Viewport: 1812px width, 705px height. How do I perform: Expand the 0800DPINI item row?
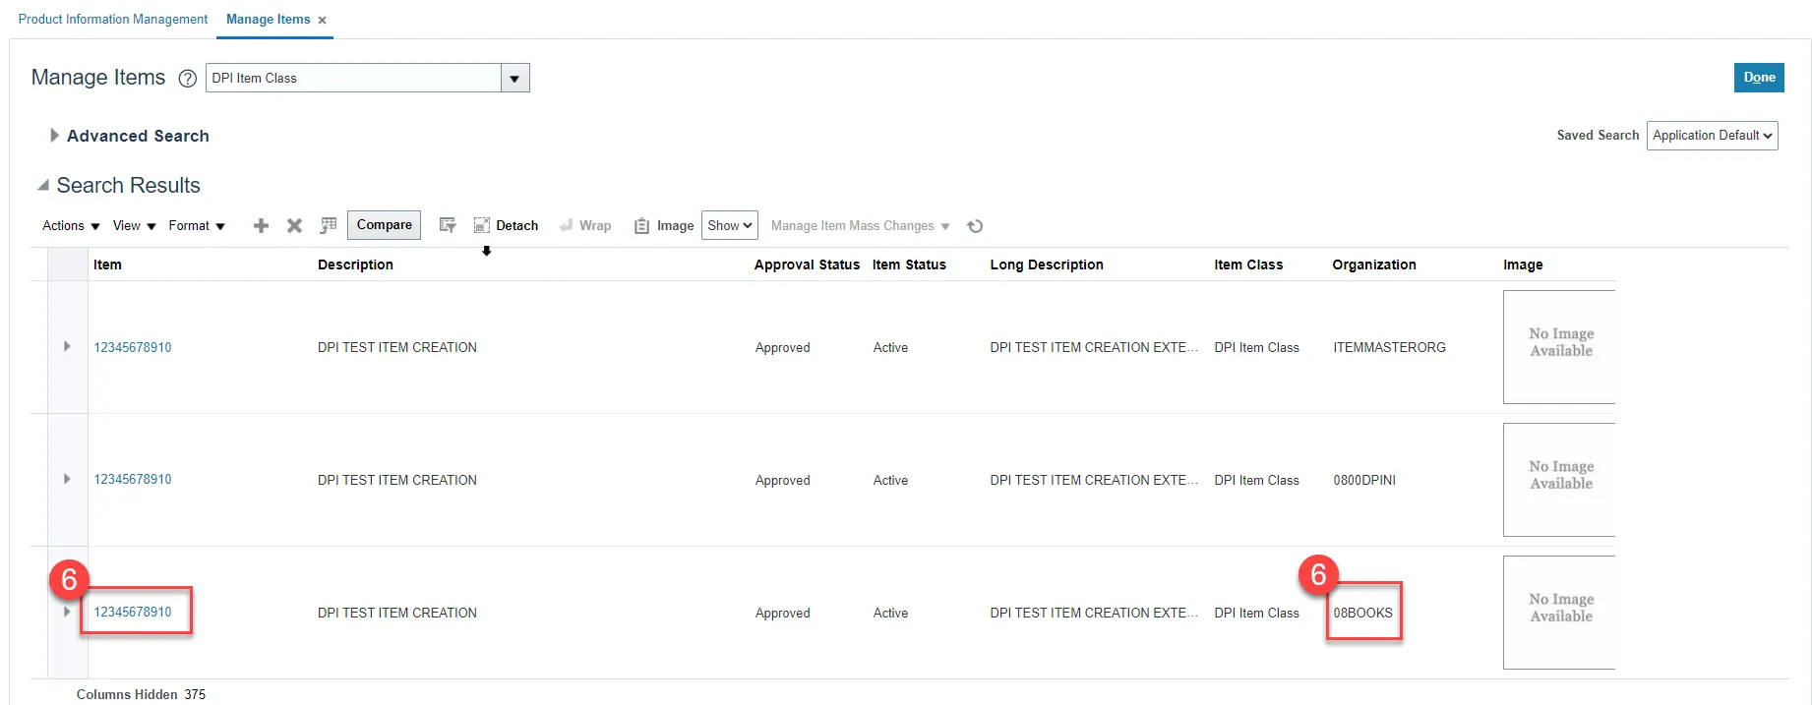67,479
